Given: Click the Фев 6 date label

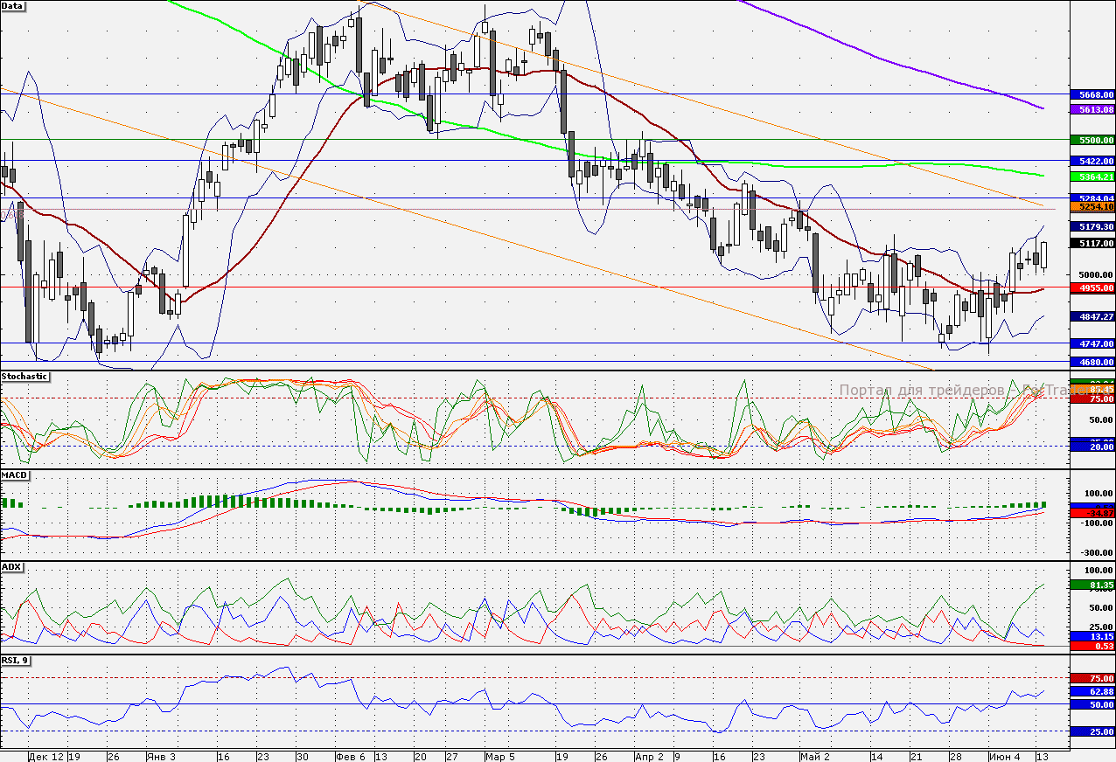Looking at the screenshot, I should (350, 755).
